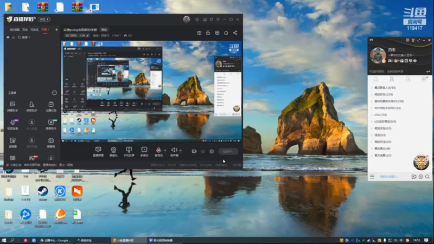Click the share icon in stream header

point(235,33)
